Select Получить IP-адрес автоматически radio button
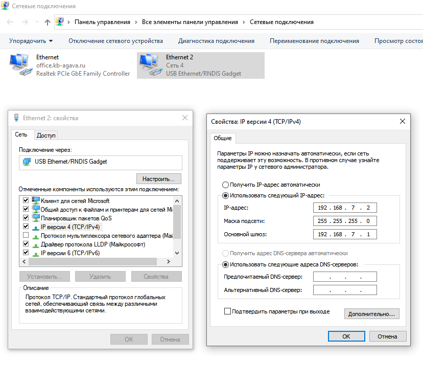This screenshot has width=423, height=383. (225, 185)
